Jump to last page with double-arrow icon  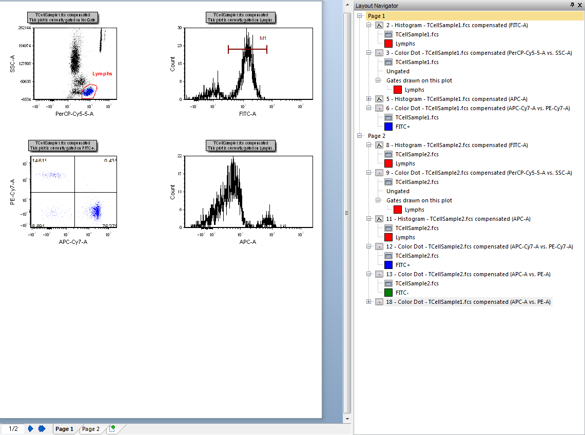42,429
